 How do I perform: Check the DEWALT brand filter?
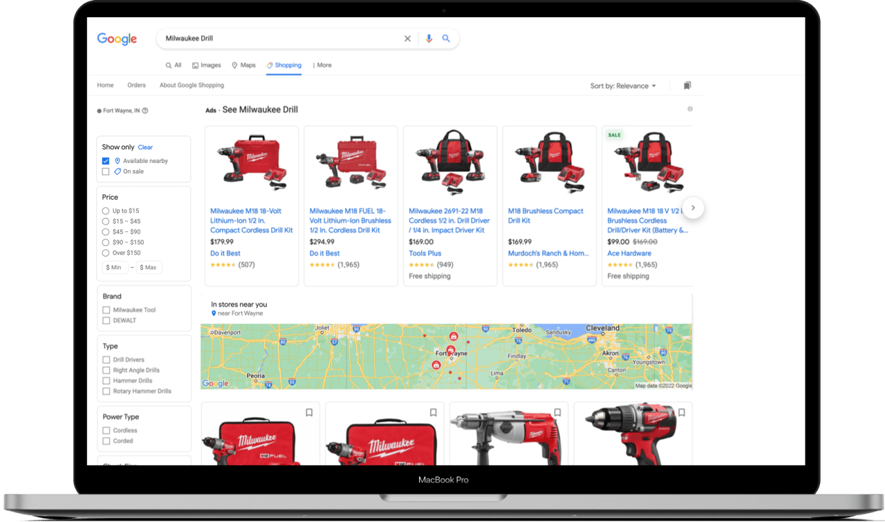(x=106, y=320)
